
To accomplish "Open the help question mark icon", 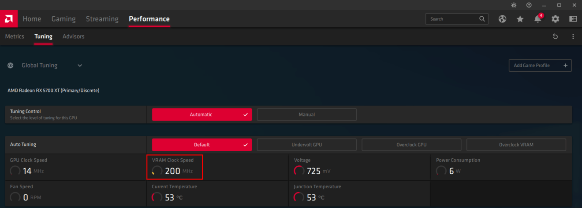I will pyautogui.click(x=529, y=5).
